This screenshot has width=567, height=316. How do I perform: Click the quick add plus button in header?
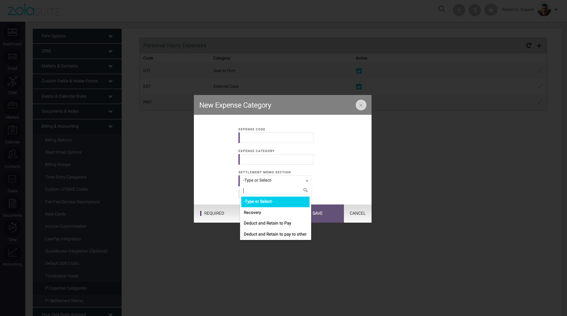459,10
